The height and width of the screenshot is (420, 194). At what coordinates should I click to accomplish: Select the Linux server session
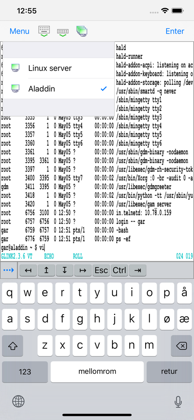[x=58, y=68]
